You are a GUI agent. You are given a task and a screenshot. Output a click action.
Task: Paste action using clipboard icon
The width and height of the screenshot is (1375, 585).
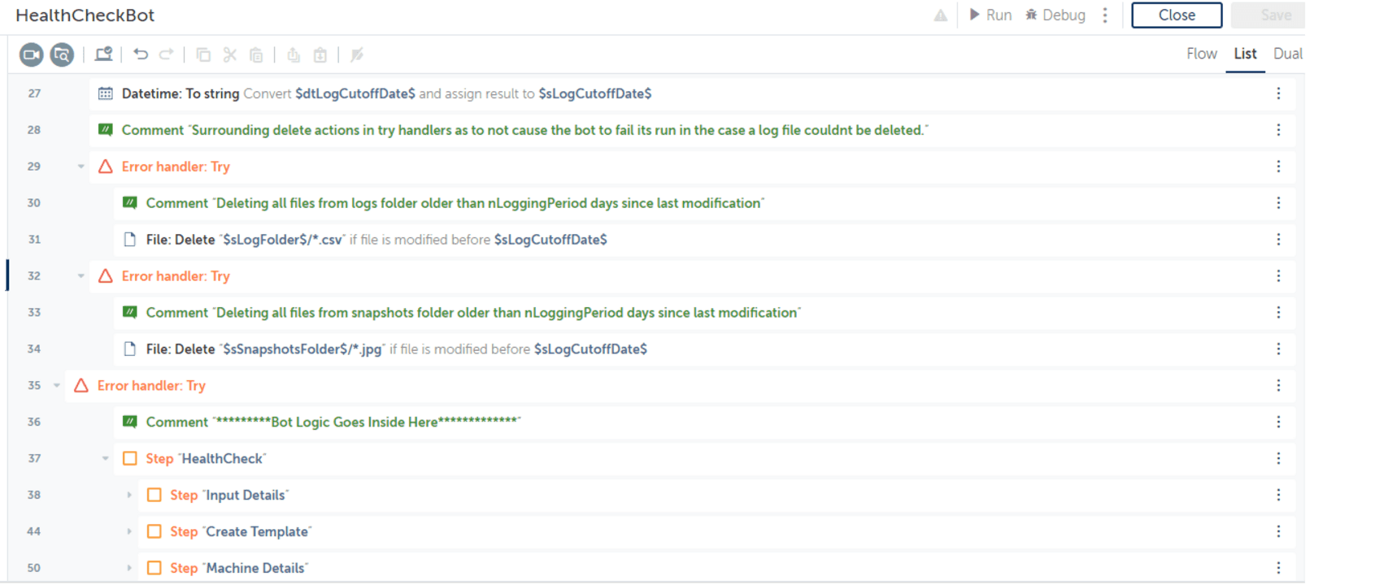[256, 54]
